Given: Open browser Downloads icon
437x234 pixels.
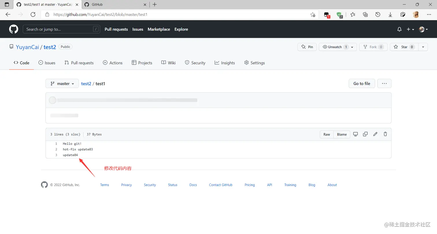Looking at the screenshot, I should click(390, 14).
